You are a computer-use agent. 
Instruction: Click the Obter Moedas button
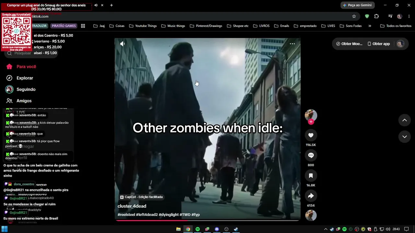click(349, 44)
